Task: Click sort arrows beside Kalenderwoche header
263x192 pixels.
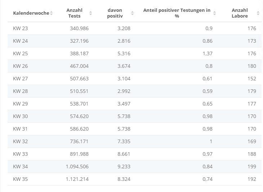Action: (x=52, y=13)
